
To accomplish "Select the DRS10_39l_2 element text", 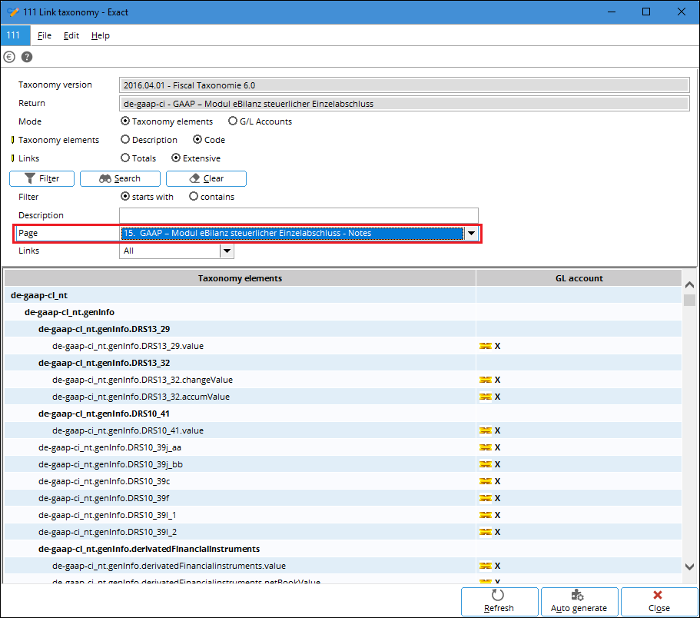I will (x=108, y=532).
